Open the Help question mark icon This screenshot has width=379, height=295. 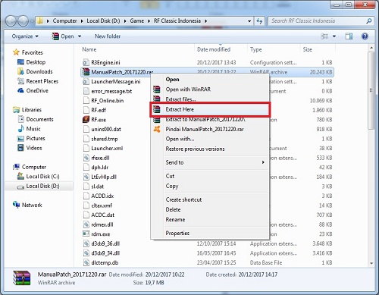(365, 36)
